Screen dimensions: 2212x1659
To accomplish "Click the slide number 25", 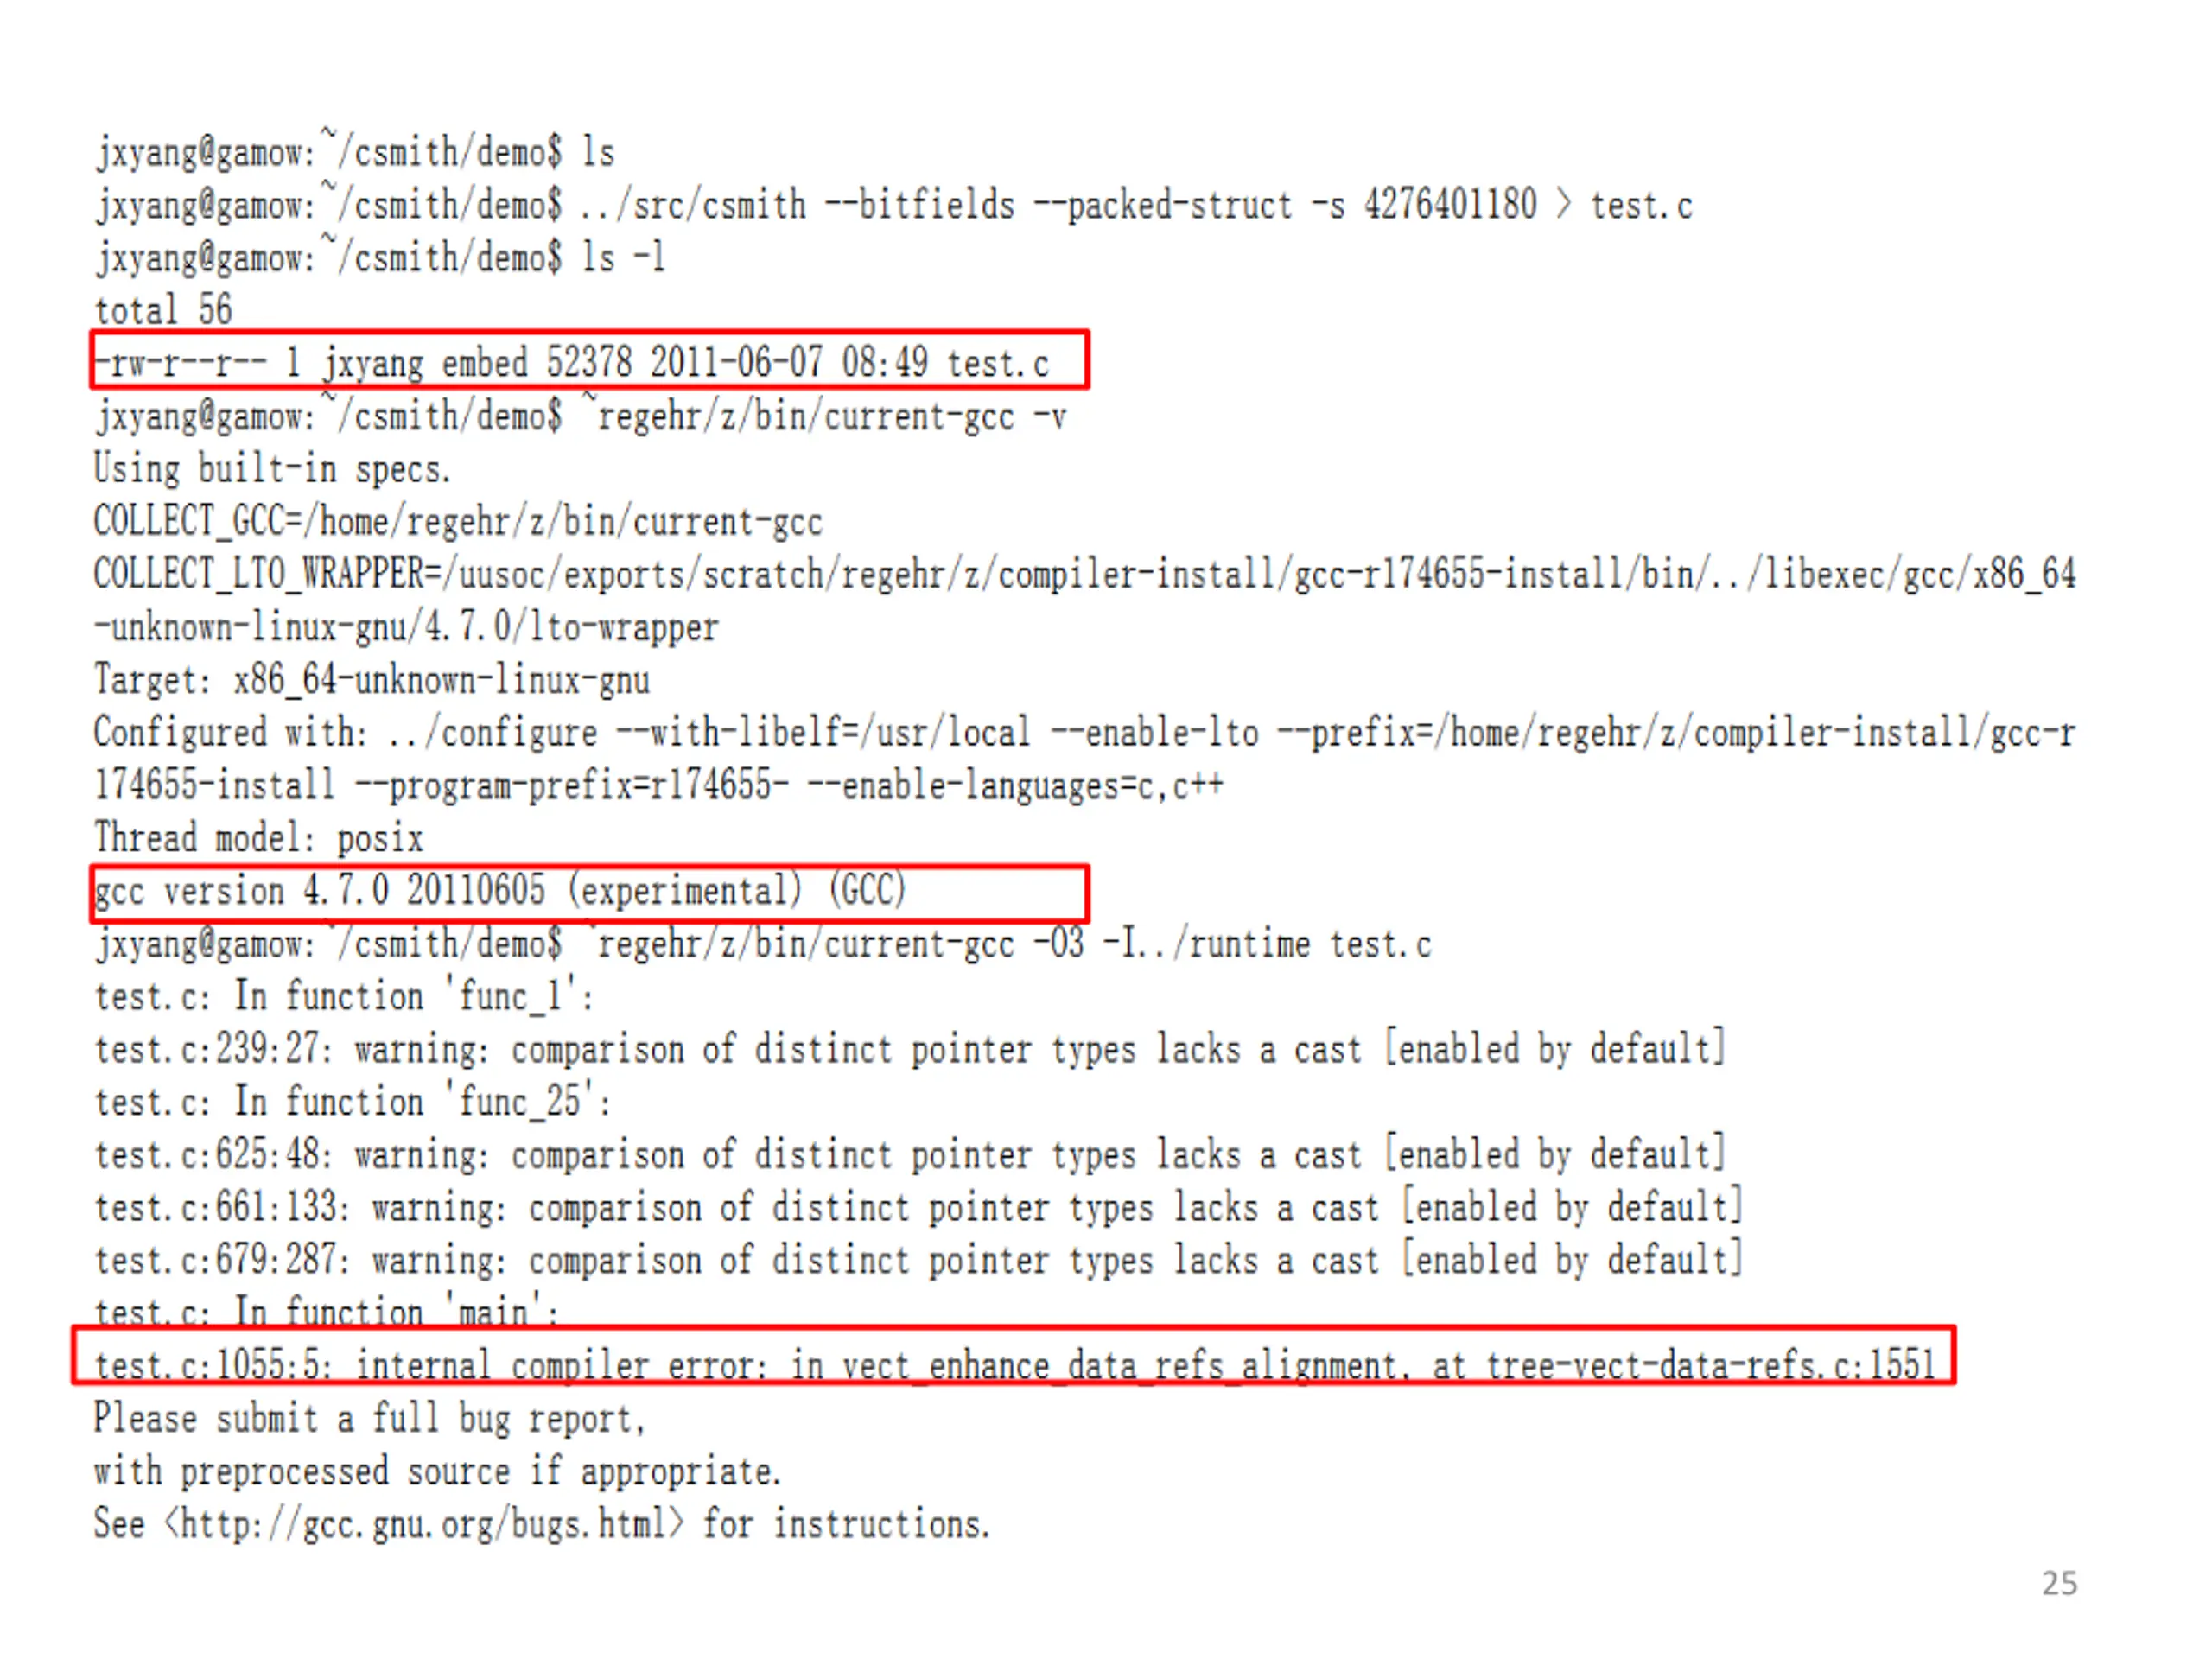I will click(2059, 1583).
